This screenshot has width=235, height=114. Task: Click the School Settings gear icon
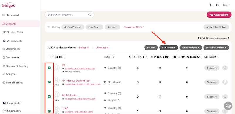tap(4, 83)
